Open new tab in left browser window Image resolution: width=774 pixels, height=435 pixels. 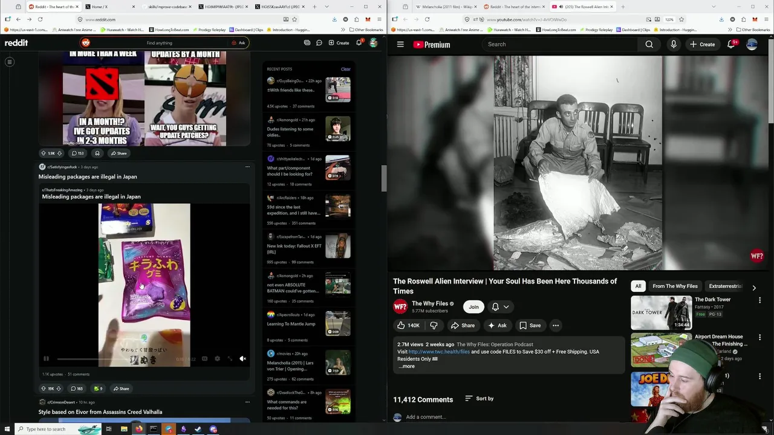314,7
